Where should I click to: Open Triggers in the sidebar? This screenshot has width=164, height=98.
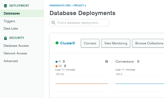coord(9,21)
